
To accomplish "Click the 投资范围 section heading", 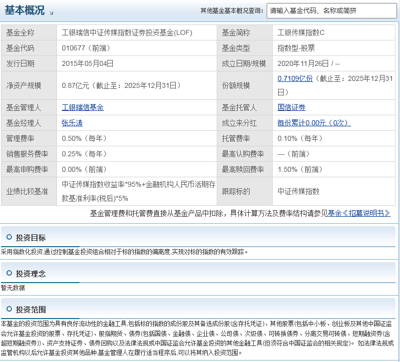I will (x=30, y=310).
